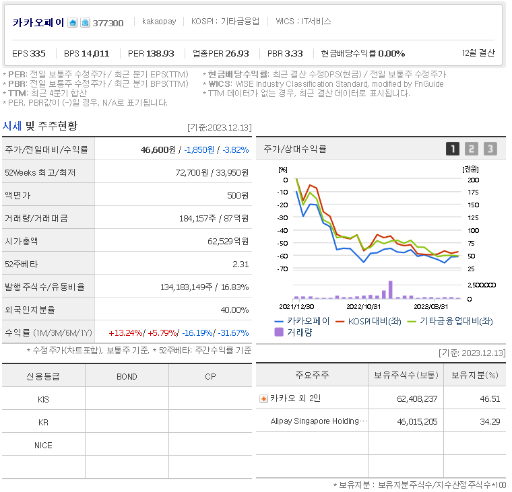
Task: Select KOSPI : 기타금융업 classification
Action: point(225,22)
